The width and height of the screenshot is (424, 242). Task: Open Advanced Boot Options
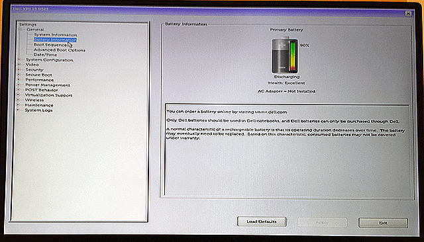pos(60,50)
